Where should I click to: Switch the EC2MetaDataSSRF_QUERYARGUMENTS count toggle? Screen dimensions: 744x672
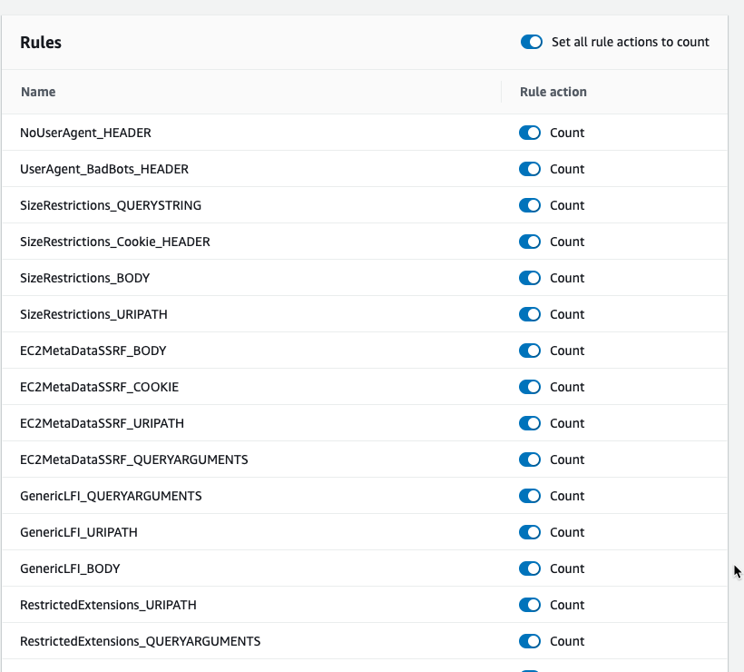[x=530, y=460]
